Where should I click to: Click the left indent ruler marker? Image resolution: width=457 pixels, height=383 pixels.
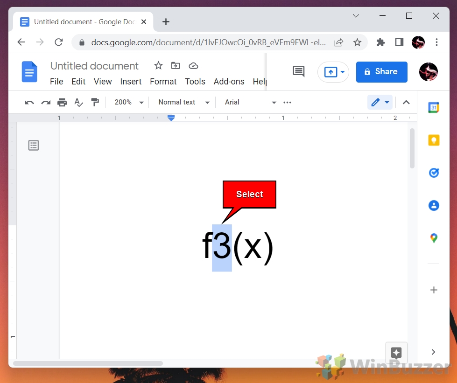(171, 118)
